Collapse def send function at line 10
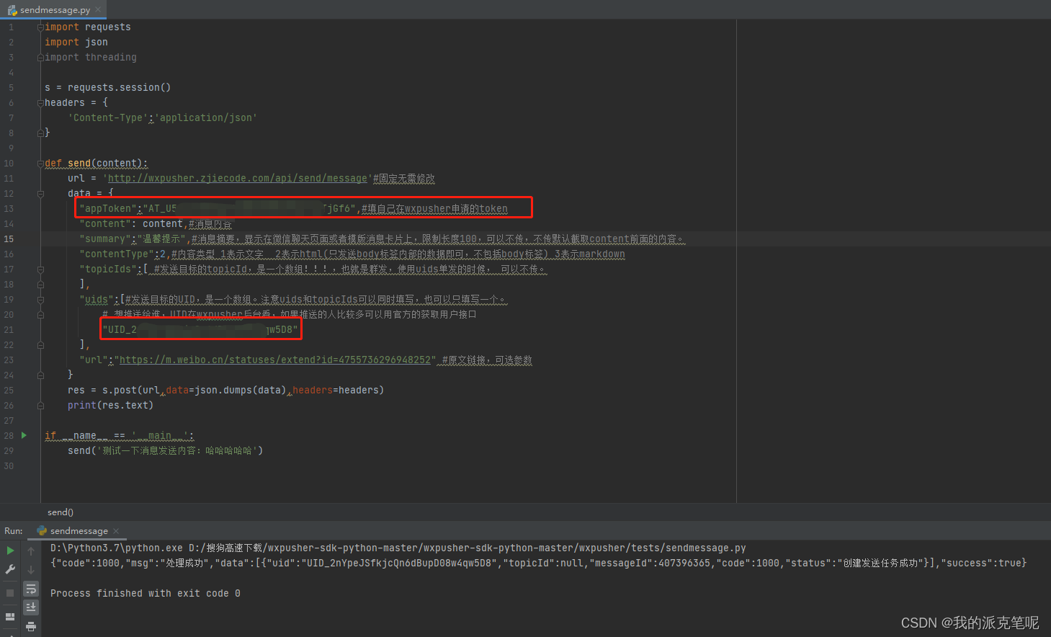 40,164
